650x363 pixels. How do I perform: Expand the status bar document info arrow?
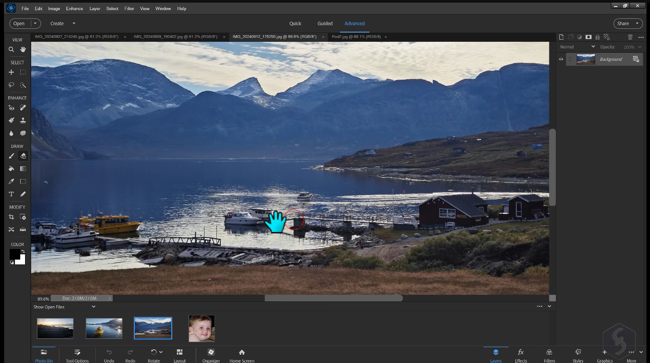[110, 298]
